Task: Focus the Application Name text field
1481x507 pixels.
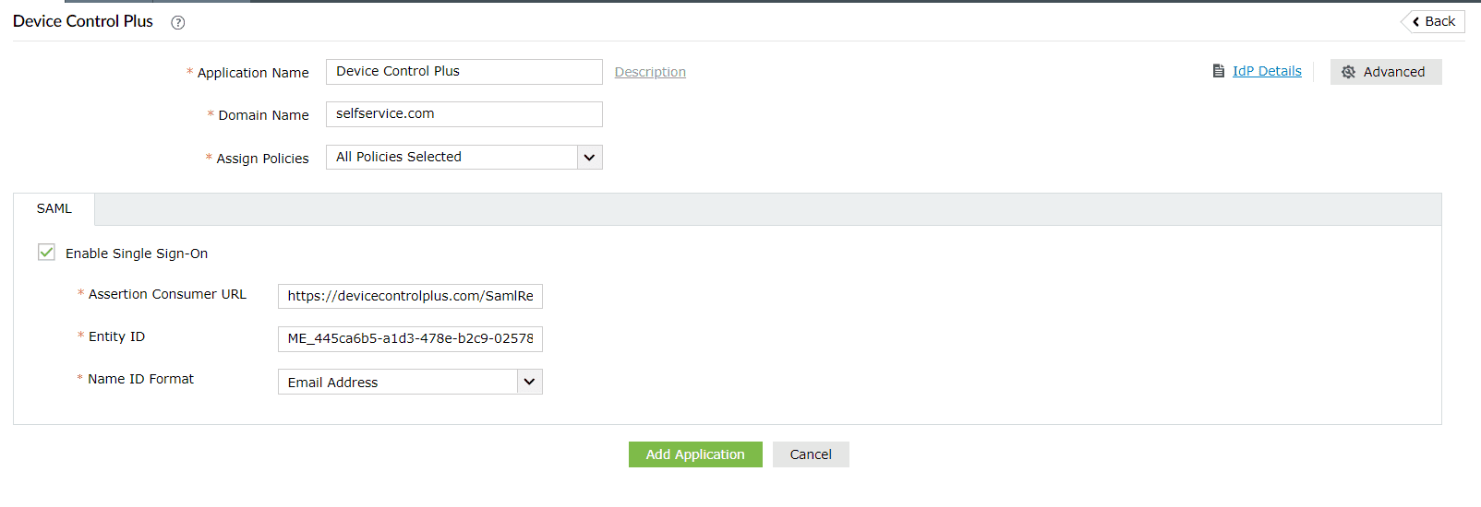Action: [464, 72]
